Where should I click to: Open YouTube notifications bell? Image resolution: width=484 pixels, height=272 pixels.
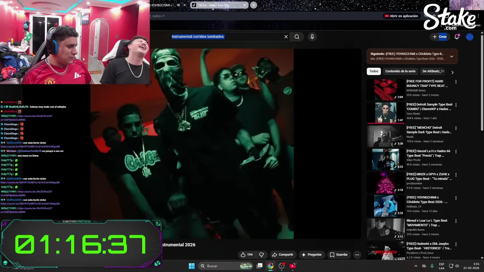click(x=457, y=37)
